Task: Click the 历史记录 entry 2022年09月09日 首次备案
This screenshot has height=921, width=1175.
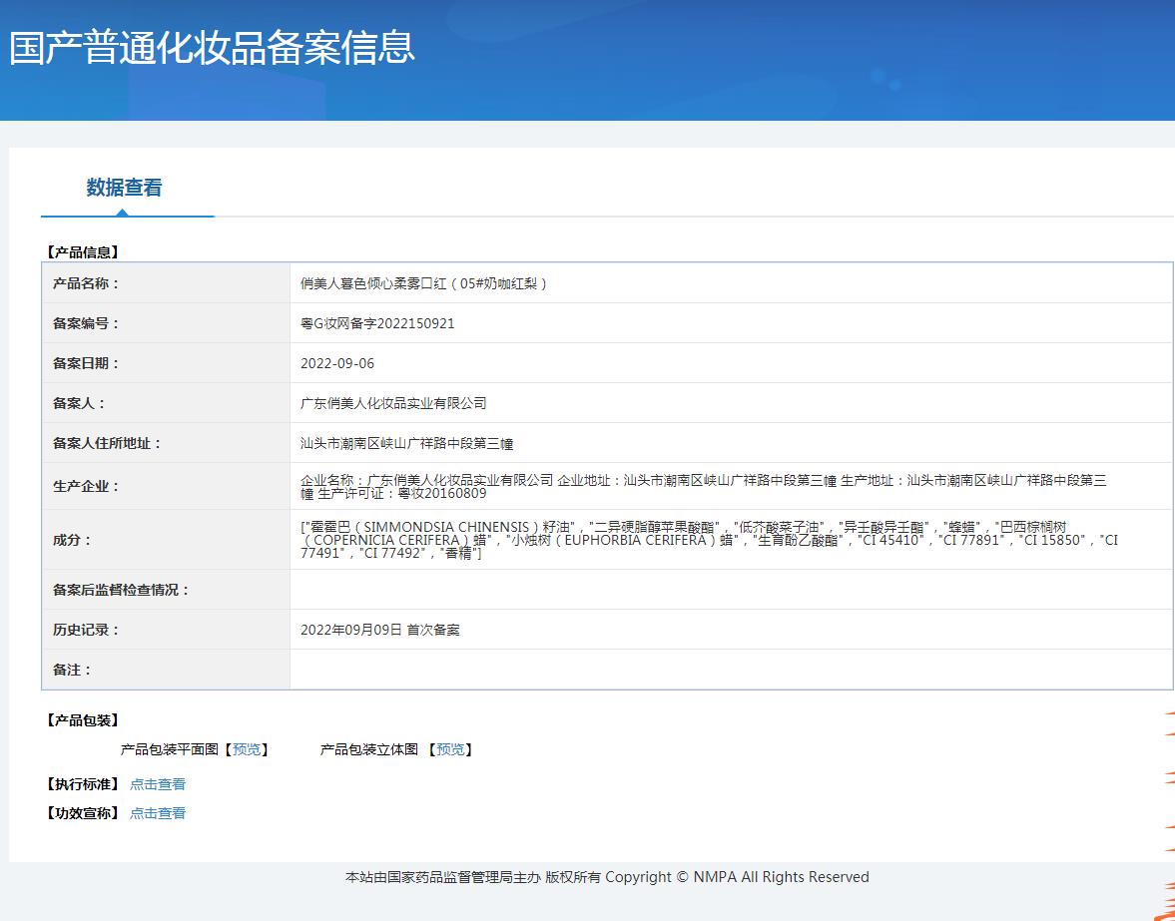Action: 380,630
